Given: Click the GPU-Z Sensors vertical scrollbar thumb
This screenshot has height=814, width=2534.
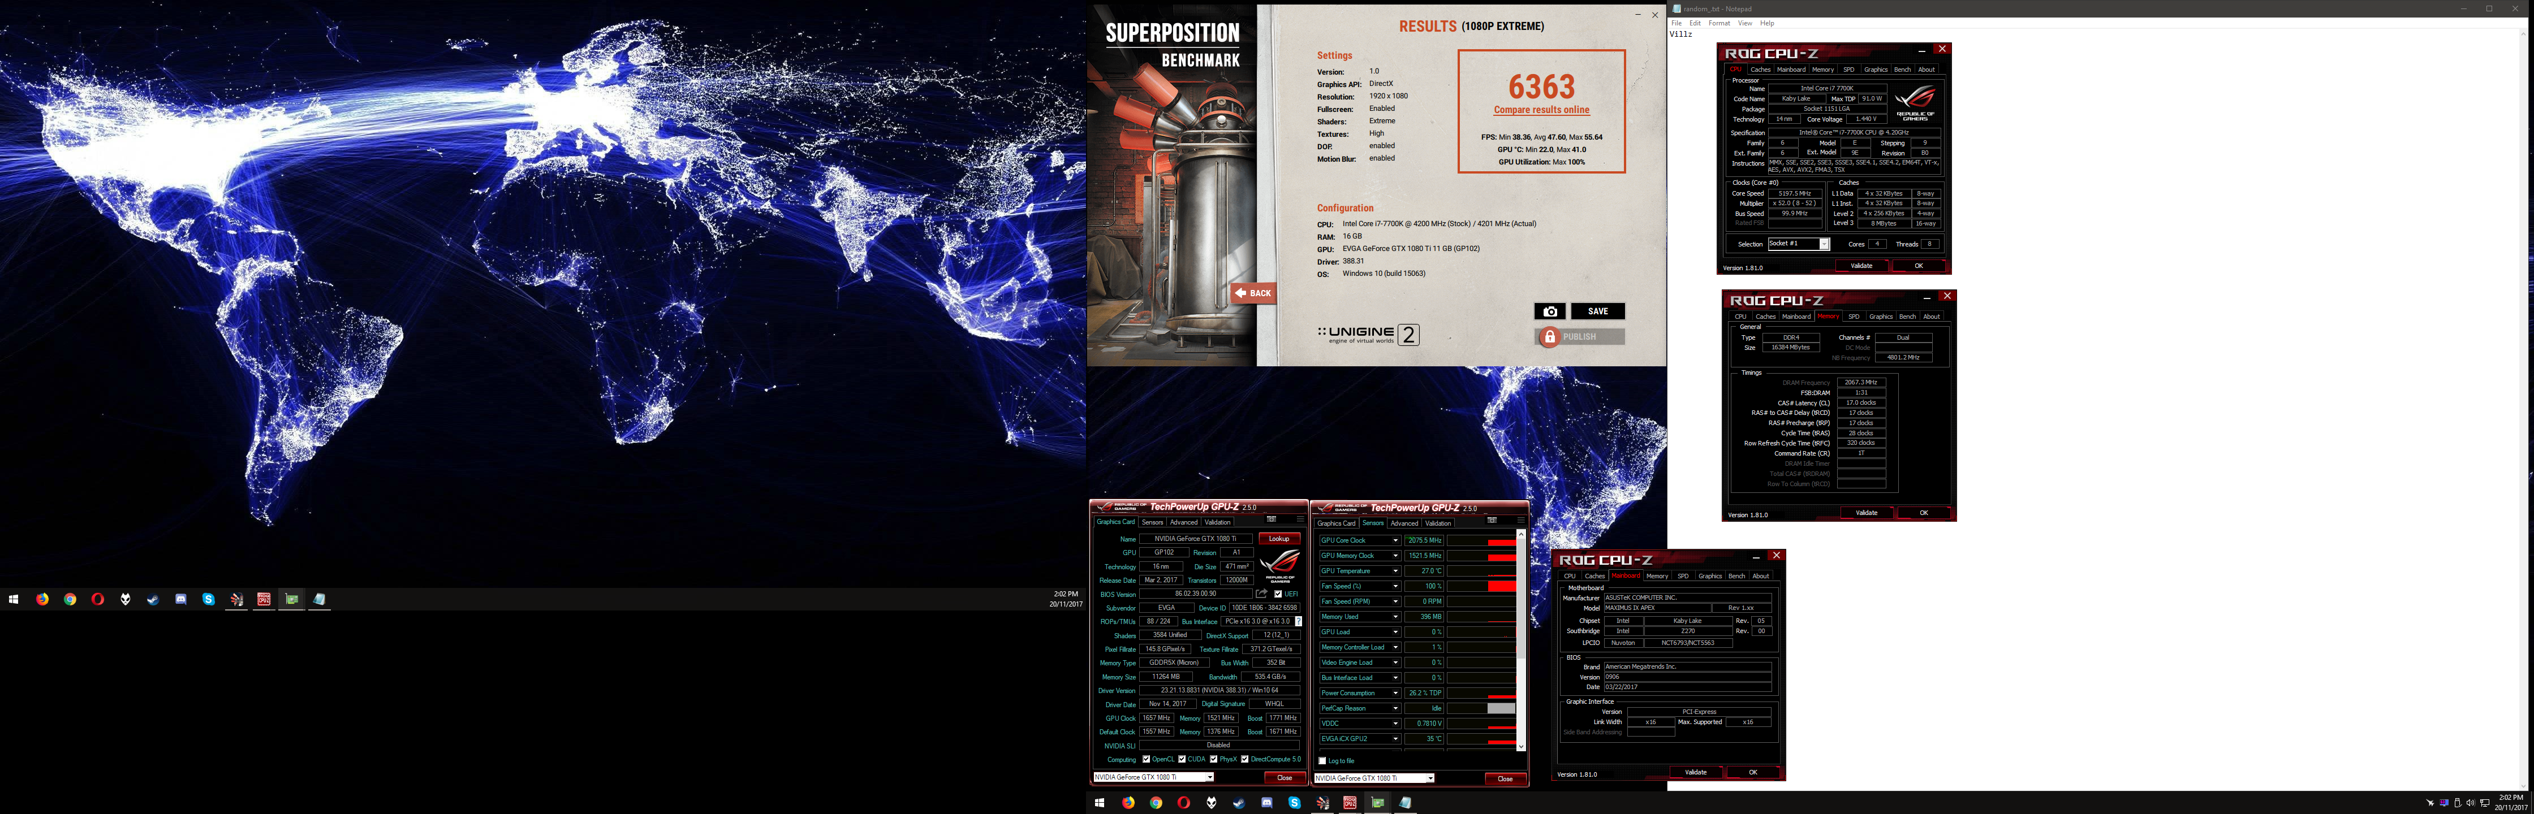Looking at the screenshot, I should [1521, 600].
